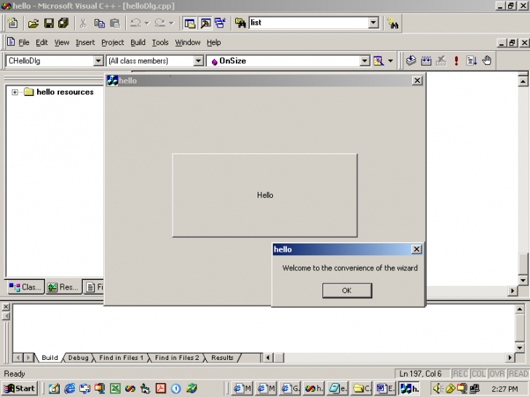The width and height of the screenshot is (530, 397).
Task: Click inside the find text field 'list'
Action: click(x=309, y=23)
